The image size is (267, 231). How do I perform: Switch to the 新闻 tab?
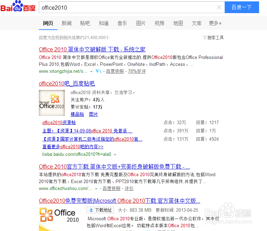click(67, 23)
